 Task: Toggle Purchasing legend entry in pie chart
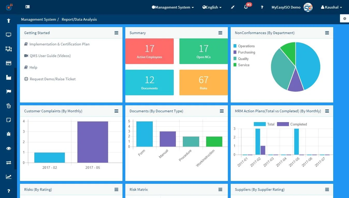point(244,52)
